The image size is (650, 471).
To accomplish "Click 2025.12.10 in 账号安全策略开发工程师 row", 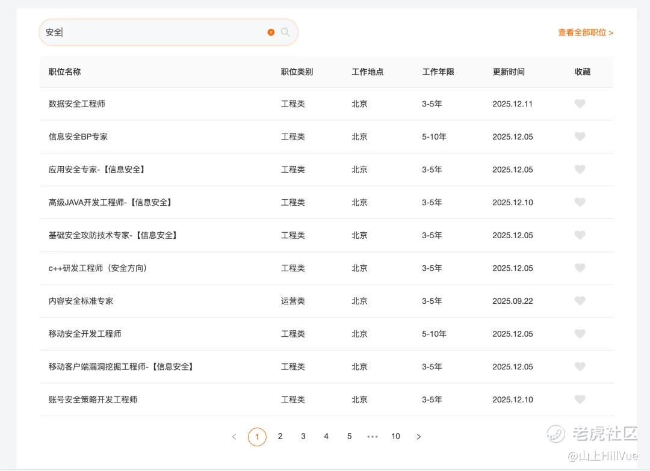I will [513, 399].
